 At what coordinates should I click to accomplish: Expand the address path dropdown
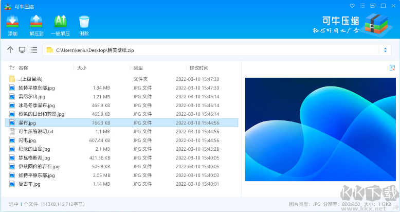[x=386, y=50]
